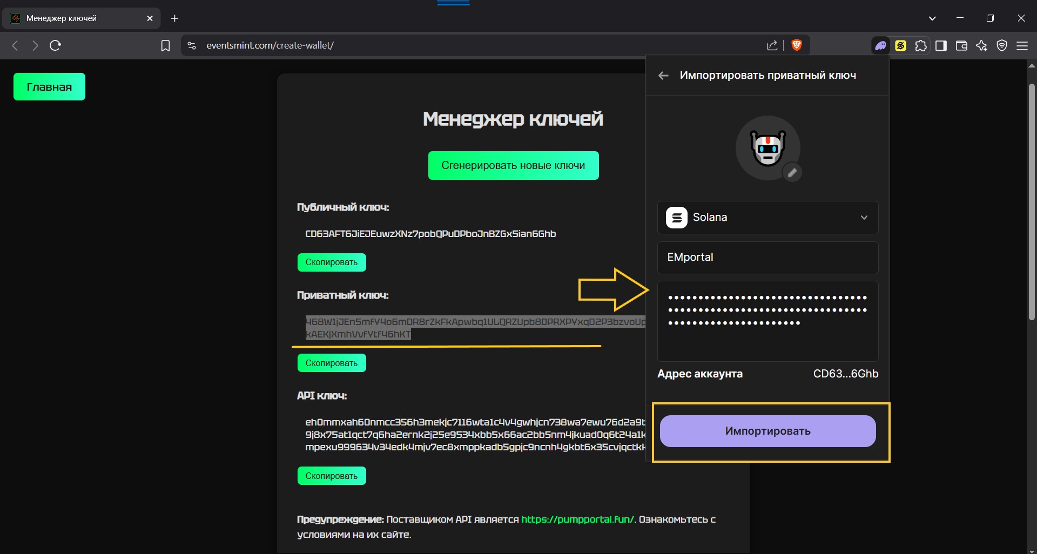
Task: Click the EMportal account name field
Action: [767, 258]
